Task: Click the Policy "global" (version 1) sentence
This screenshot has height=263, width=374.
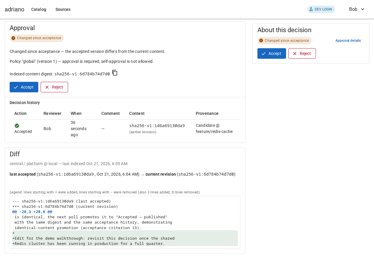Action: tap(82, 61)
